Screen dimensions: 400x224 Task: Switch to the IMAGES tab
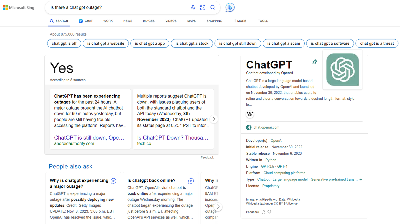pos(149,21)
